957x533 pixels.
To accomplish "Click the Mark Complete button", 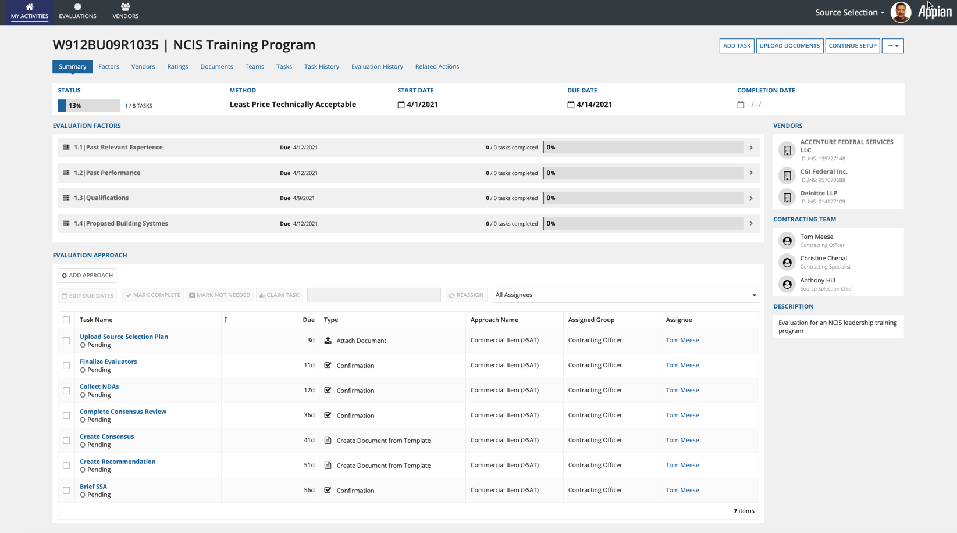I will point(153,295).
